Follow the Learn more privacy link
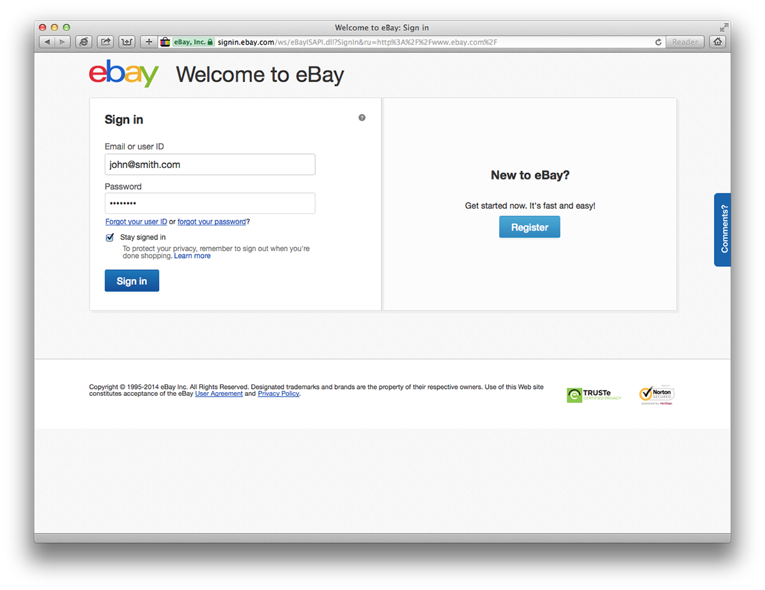 click(192, 256)
